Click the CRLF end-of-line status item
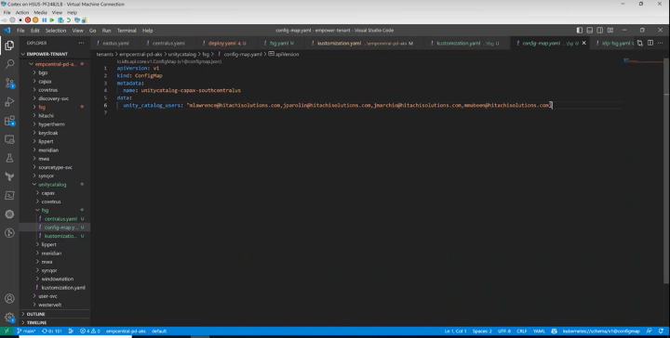 coord(522,331)
